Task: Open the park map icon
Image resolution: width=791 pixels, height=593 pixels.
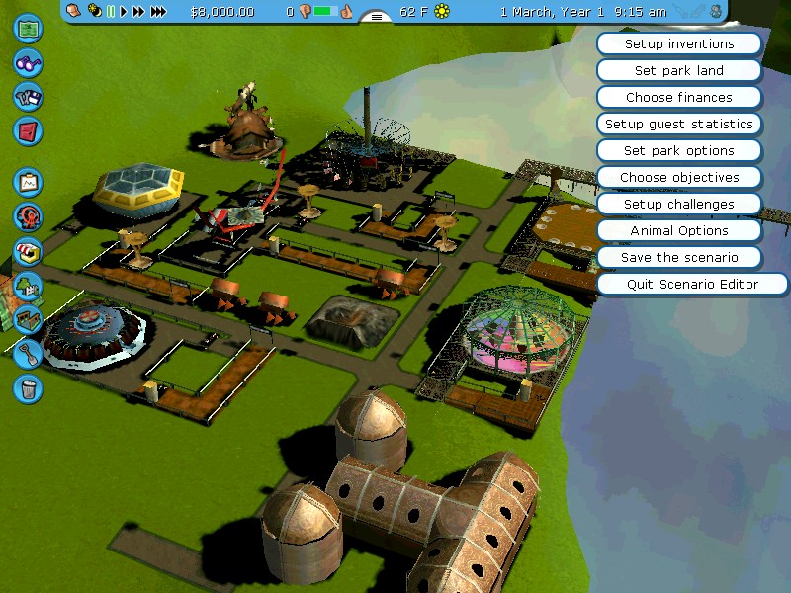Action: click(29, 27)
